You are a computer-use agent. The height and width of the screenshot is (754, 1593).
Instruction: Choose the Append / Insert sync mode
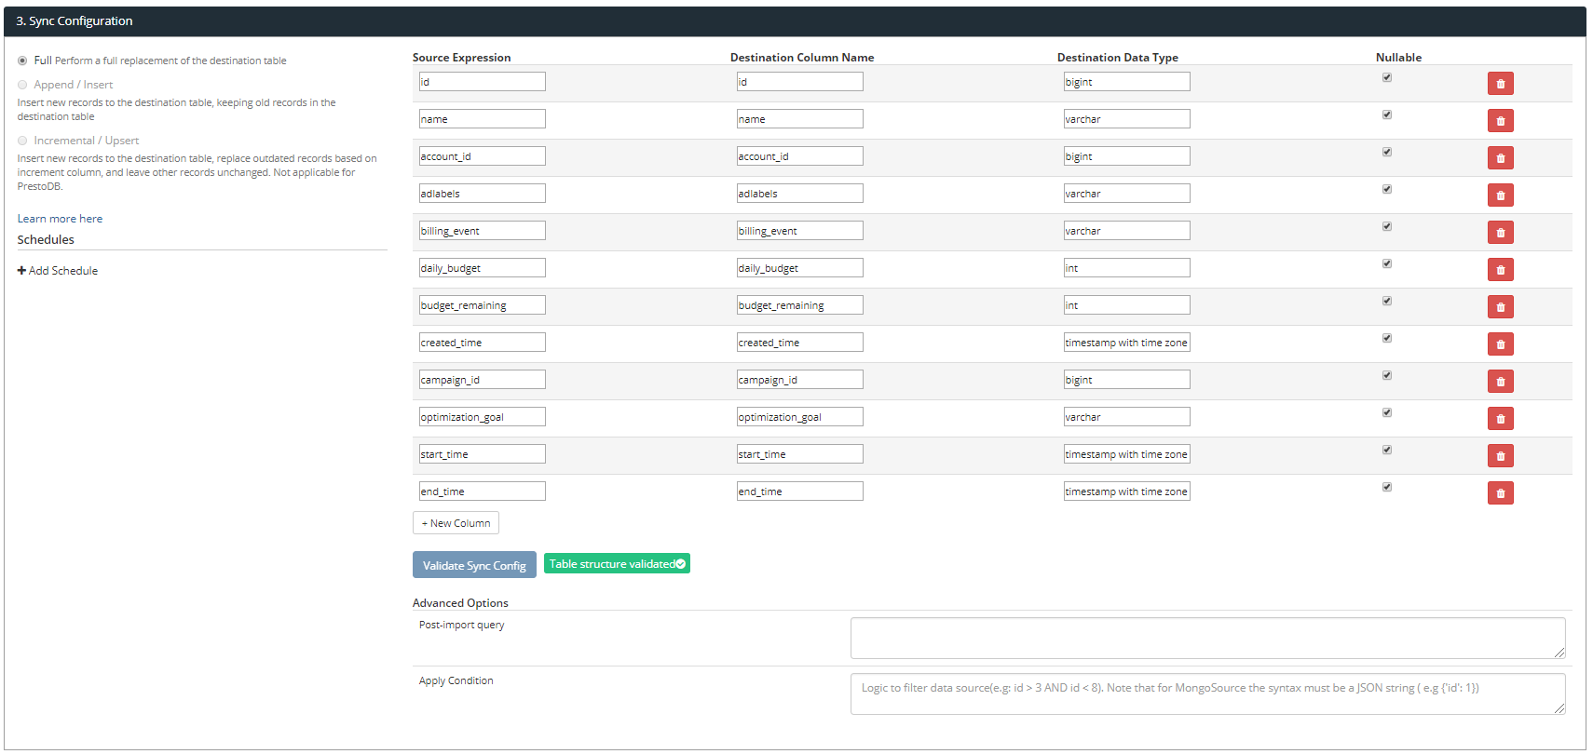pos(22,85)
